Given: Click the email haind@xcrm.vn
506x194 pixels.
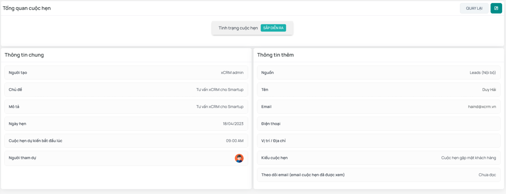Looking at the screenshot, I should pyautogui.click(x=482, y=107).
